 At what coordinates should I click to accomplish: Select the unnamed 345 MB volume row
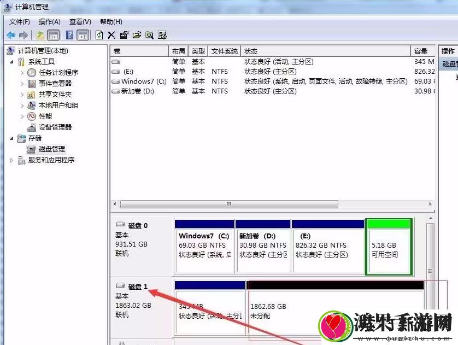[x=273, y=62]
